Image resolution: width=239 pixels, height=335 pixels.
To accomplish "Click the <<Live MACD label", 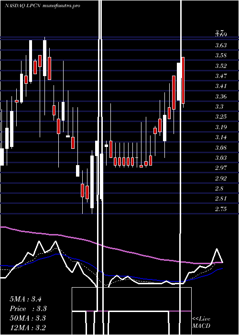I will click(201, 323).
